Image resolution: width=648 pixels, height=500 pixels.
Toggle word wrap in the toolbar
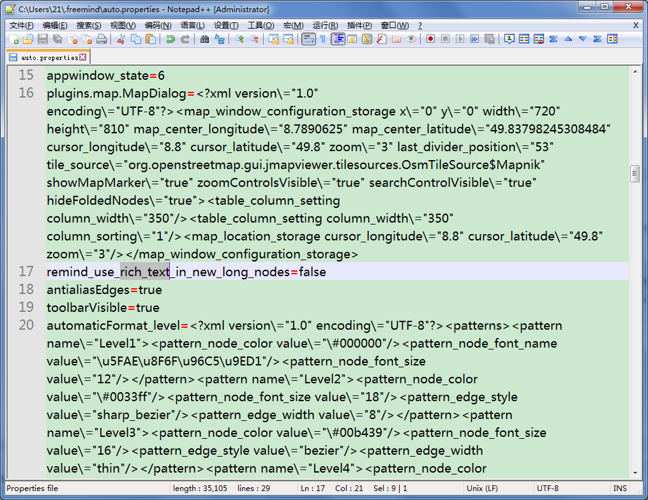click(x=308, y=40)
